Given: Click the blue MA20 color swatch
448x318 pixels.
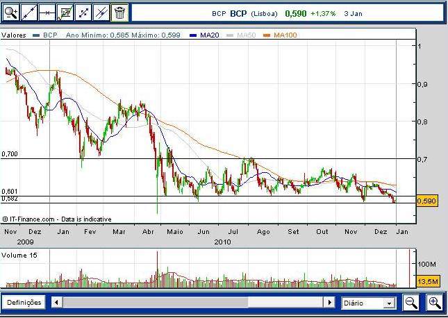Looking at the screenshot, I should tap(193, 35).
